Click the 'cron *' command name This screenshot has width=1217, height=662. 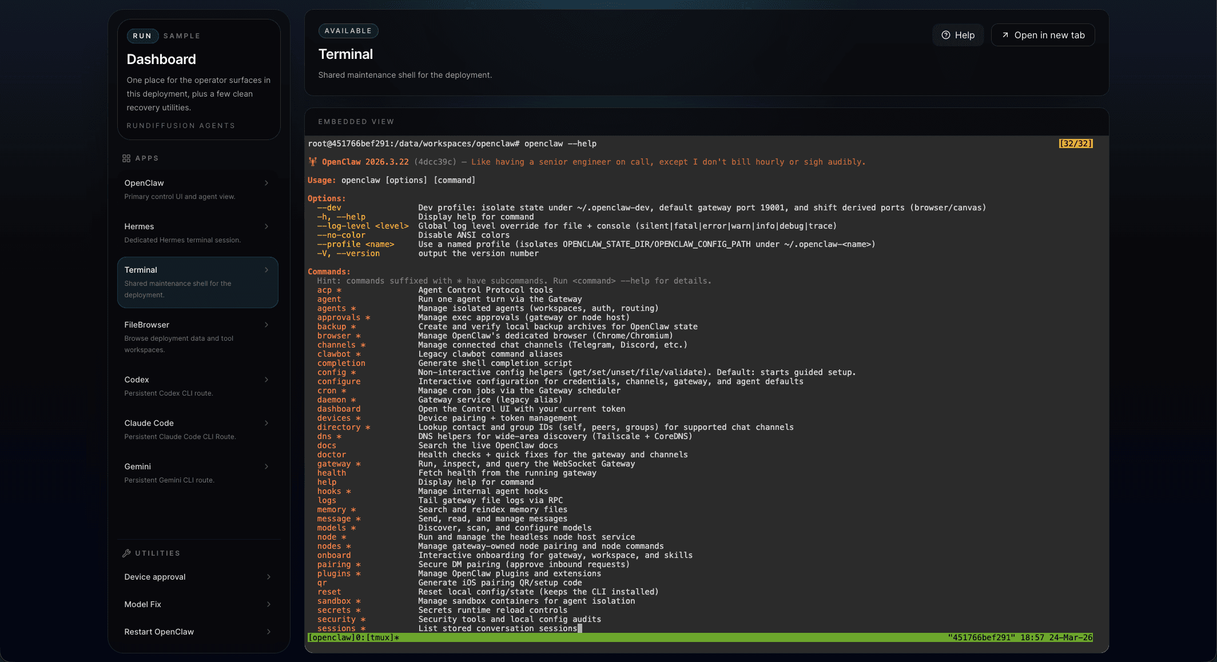pyautogui.click(x=332, y=390)
